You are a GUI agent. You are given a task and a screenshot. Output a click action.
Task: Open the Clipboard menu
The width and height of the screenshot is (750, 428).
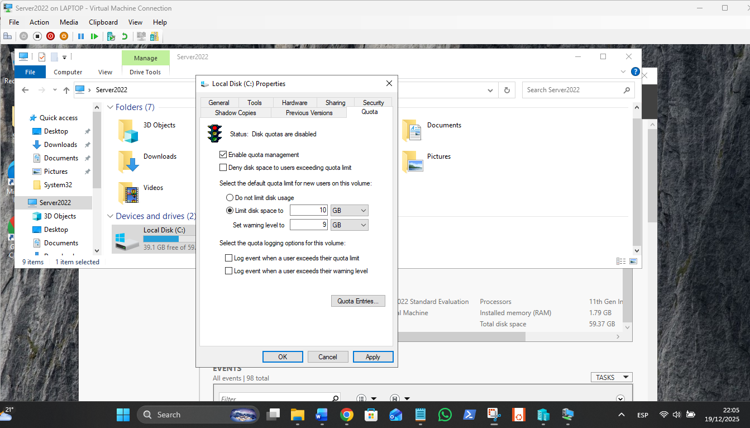103,22
